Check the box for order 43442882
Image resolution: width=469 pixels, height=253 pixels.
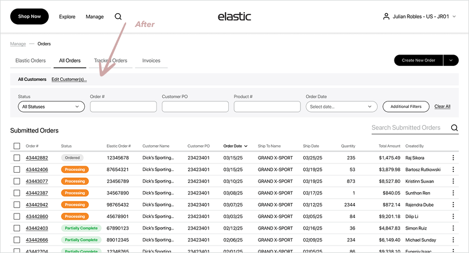(17, 158)
